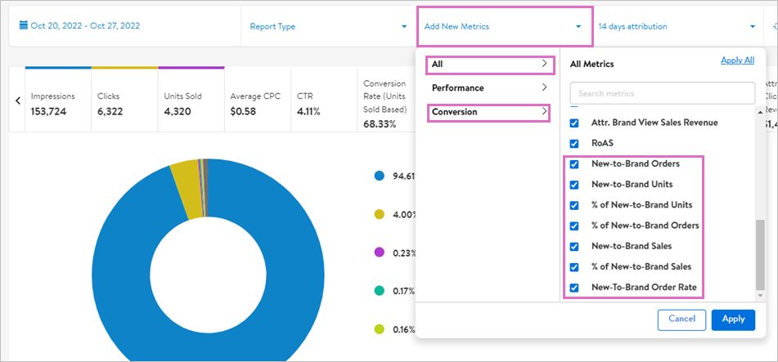Open the Conversion metrics category
The image size is (778, 362).
coord(488,112)
